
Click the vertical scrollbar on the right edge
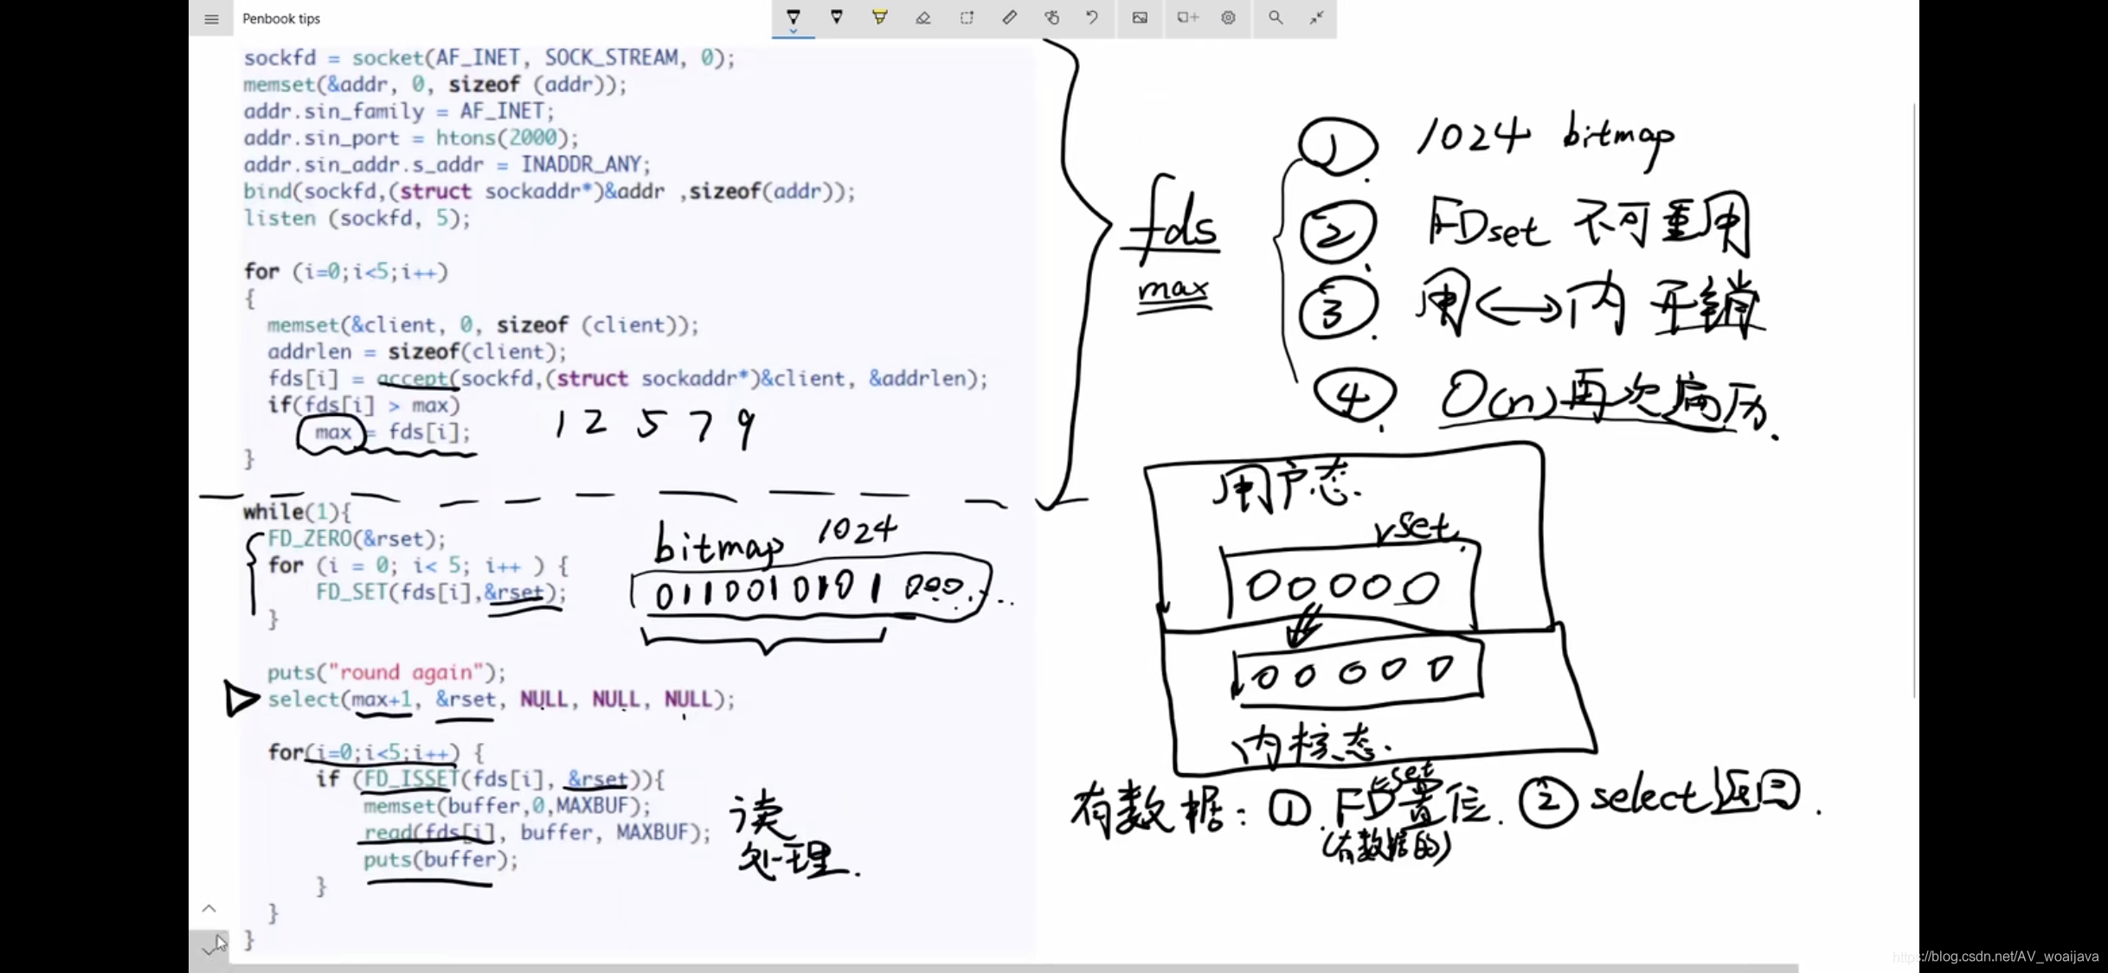(1914, 400)
